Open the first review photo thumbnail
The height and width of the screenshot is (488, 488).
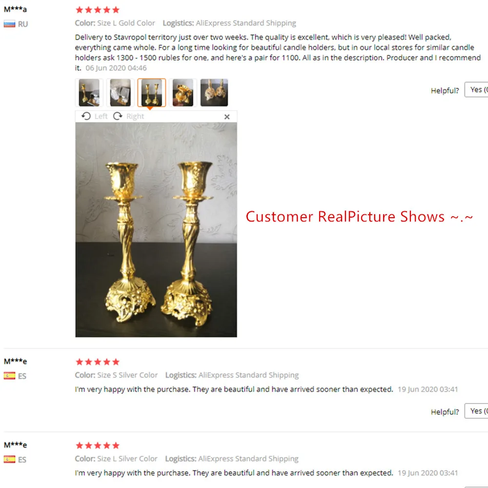coord(89,92)
